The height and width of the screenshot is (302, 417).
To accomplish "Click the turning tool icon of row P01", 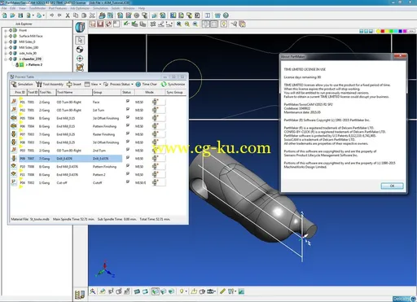I will [14, 102].
